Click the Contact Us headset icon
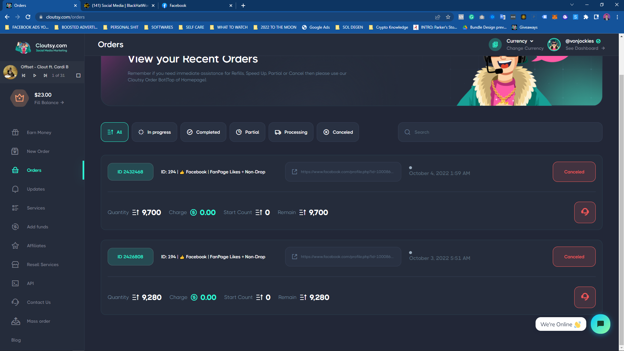 point(15,302)
